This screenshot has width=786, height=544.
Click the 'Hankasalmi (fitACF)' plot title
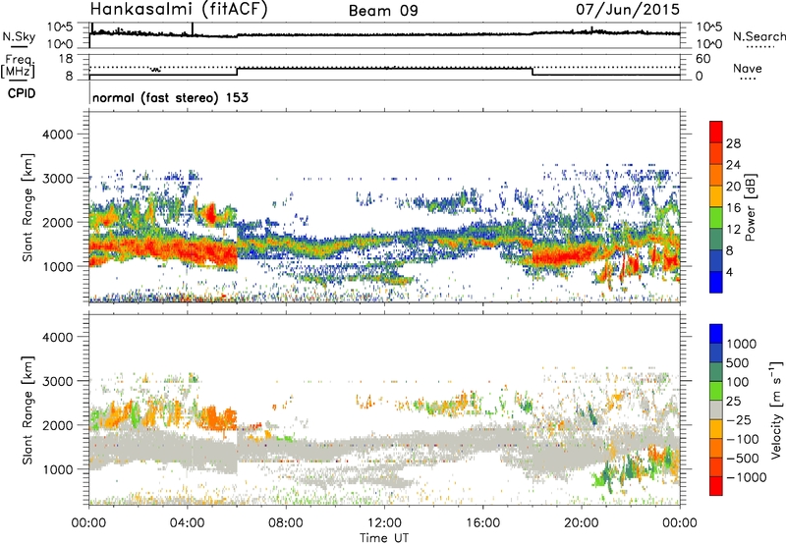click(179, 9)
